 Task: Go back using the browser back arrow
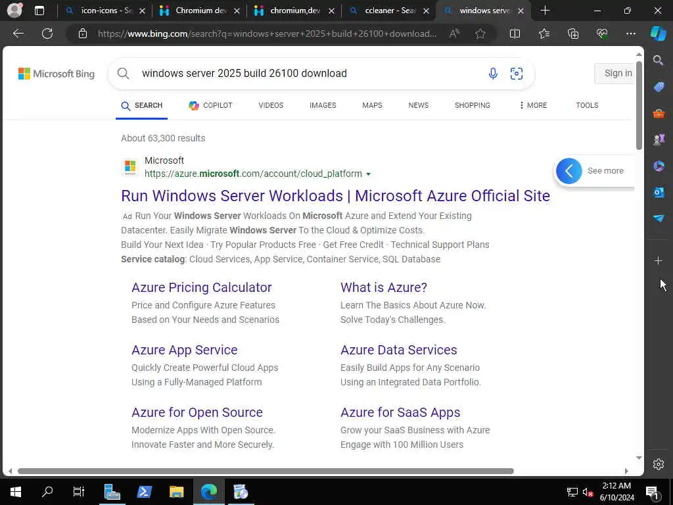coord(18,34)
